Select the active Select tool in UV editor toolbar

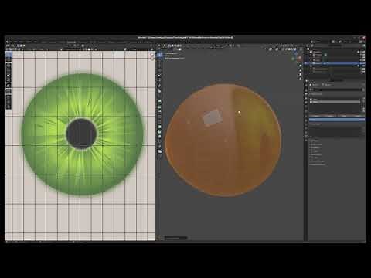coord(9,55)
